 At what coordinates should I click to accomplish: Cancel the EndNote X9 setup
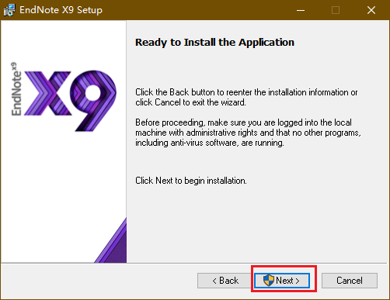[350, 281]
